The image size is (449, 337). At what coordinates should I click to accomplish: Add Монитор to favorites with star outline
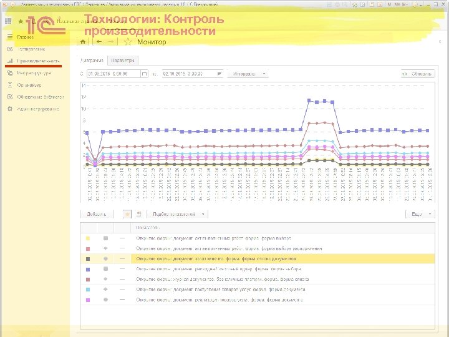[128, 42]
